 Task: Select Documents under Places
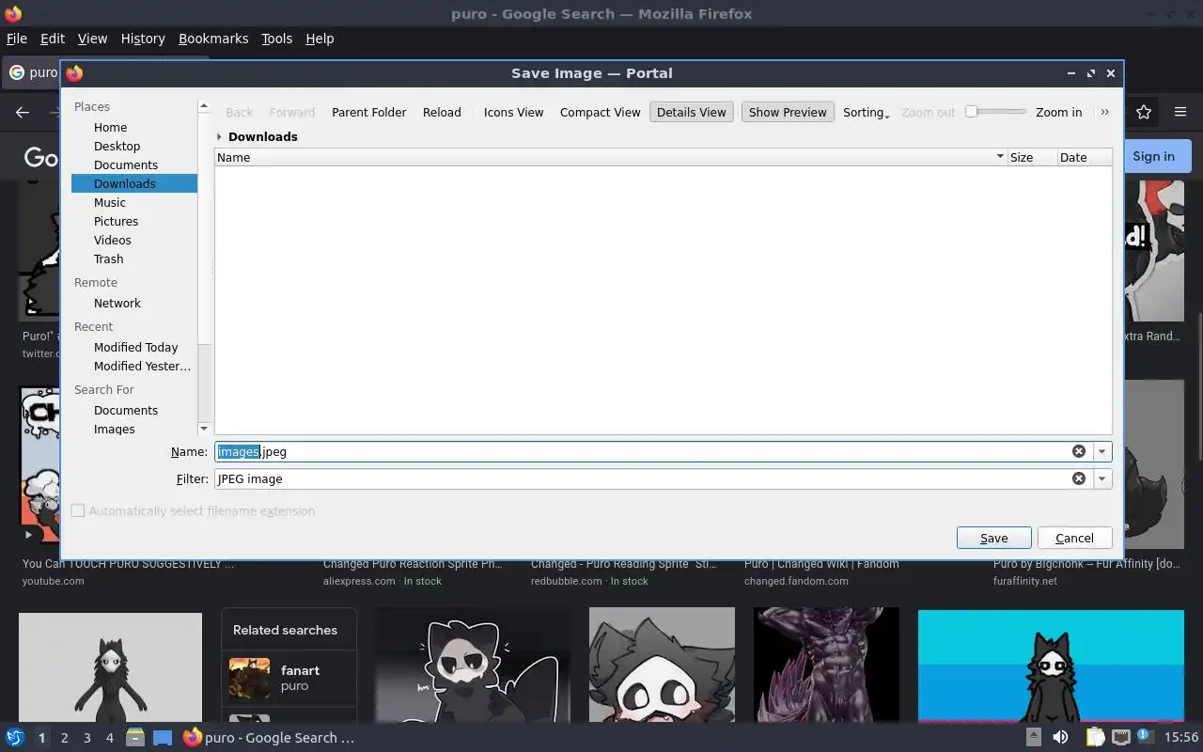tap(126, 164)
